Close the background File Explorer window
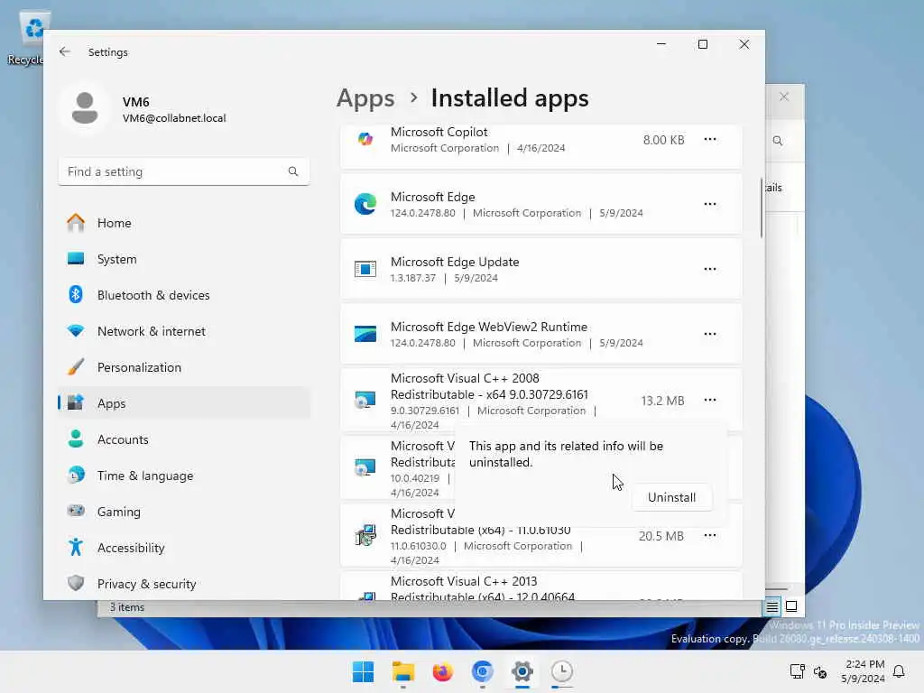Screen dimensions: 924x693 pos(784,97)
